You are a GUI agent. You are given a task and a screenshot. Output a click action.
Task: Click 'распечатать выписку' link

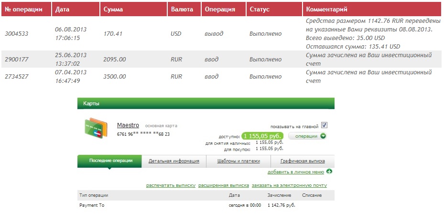[171, 185]
